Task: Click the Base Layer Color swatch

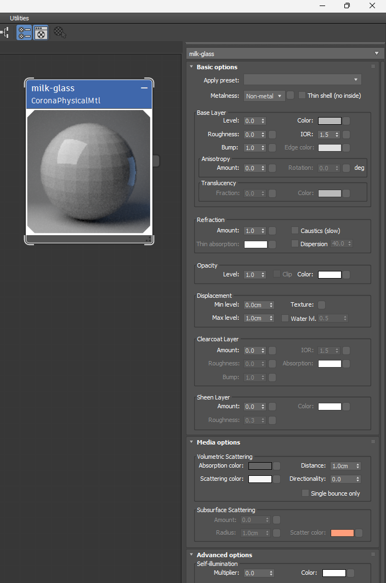Action: (x=330, y=121)
